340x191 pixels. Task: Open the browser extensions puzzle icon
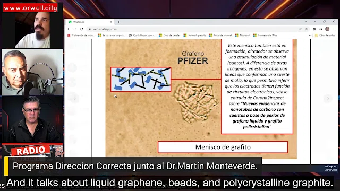pos(314,29)
